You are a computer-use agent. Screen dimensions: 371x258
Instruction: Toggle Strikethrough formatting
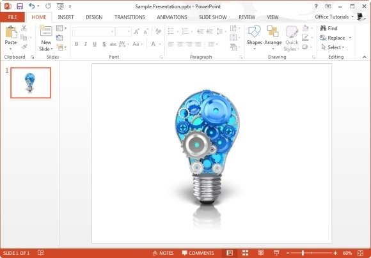(x=113, y=44)
